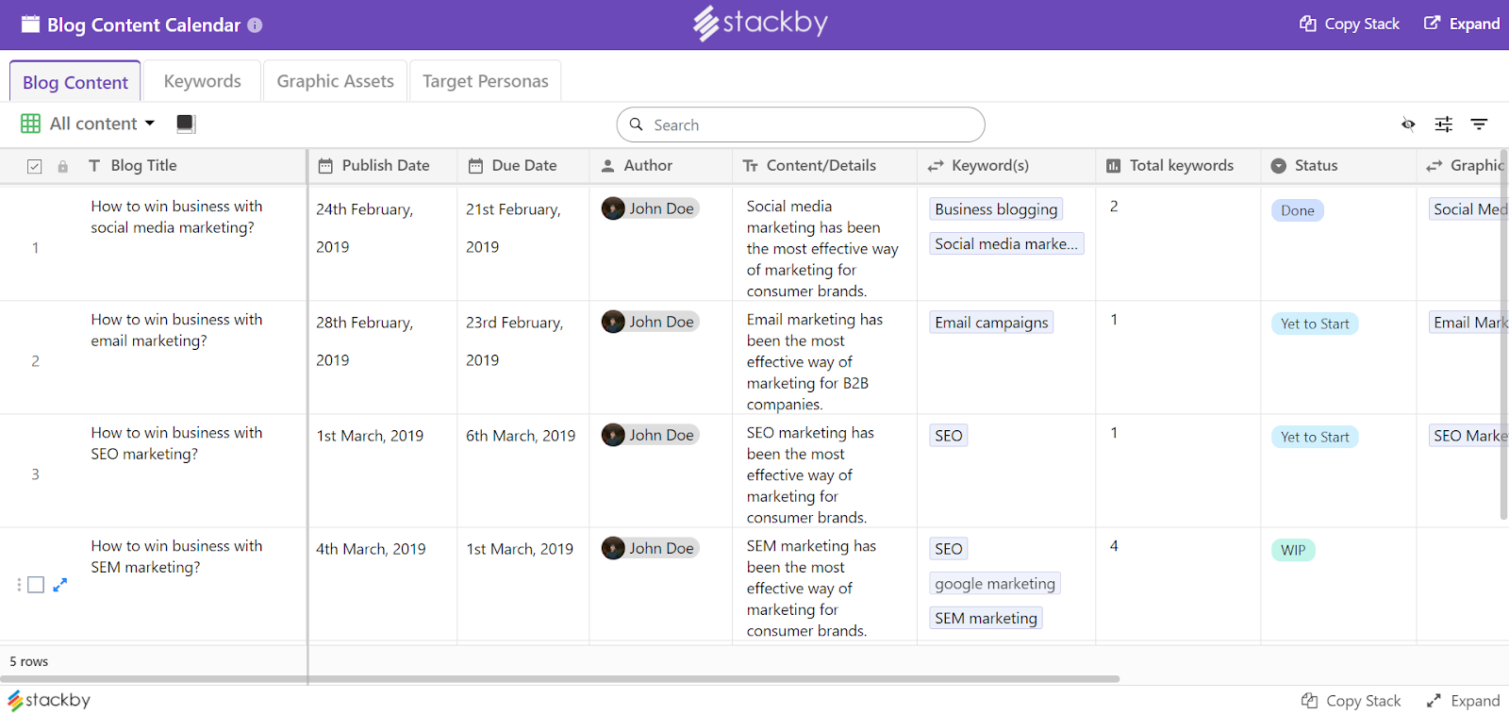Switch to the Graphic Assets tab
This screenshot has width=1509, height=714.
[x=335, y=81]
